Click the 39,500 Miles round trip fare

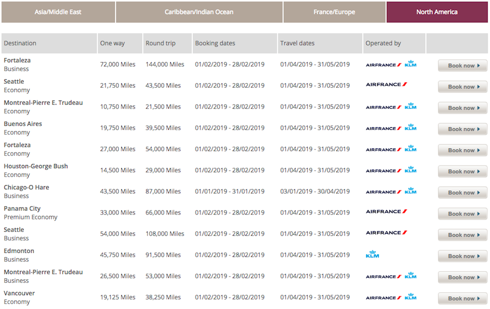[x=163, y=128]
